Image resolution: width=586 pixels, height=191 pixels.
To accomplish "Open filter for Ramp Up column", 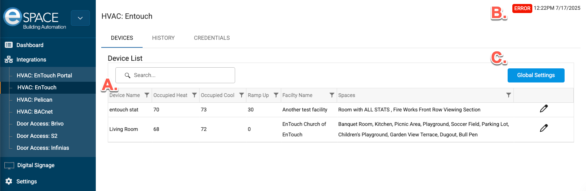I will click(276, 95).
